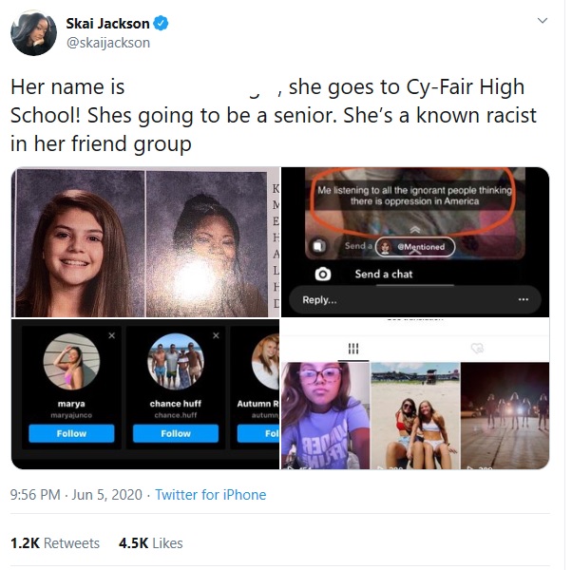Click the tweet timestamp 9:56 PM
The image size is (572, 570).
click(x=35, y=495)
